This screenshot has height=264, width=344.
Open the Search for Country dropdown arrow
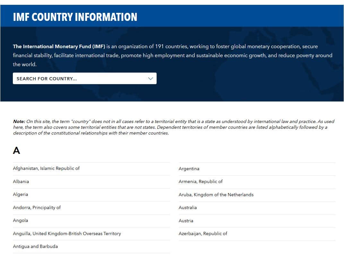point(150,79)
